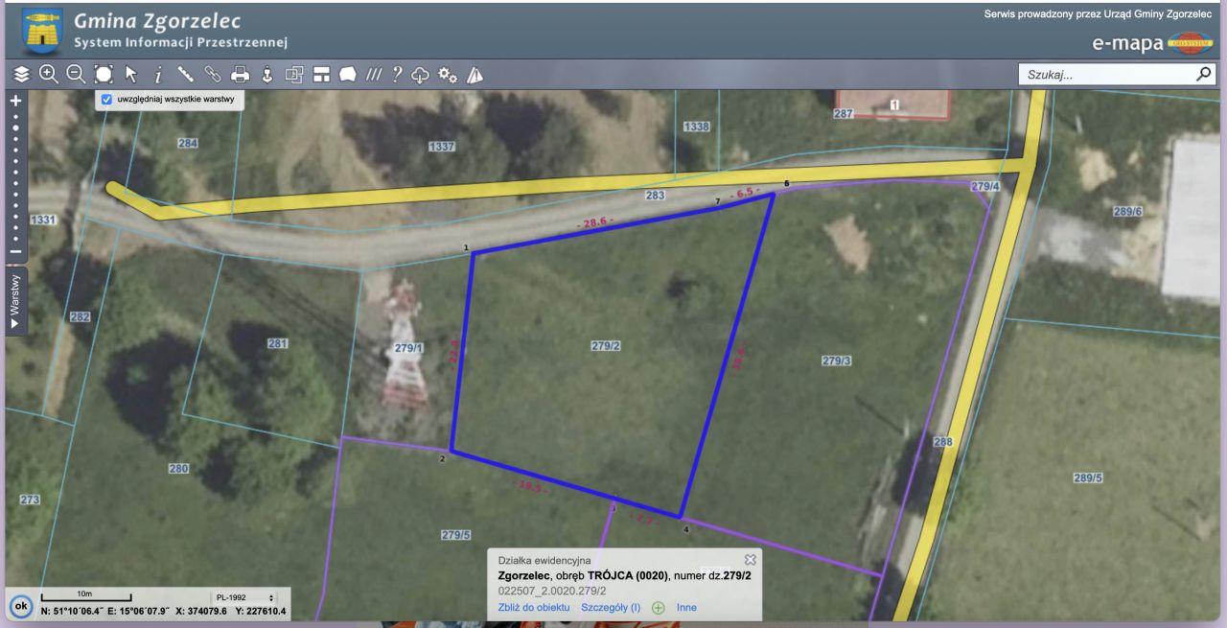Activate the arrow selection pointer tool
This screenshot has height=628, width=1227.
click(131, 75)
